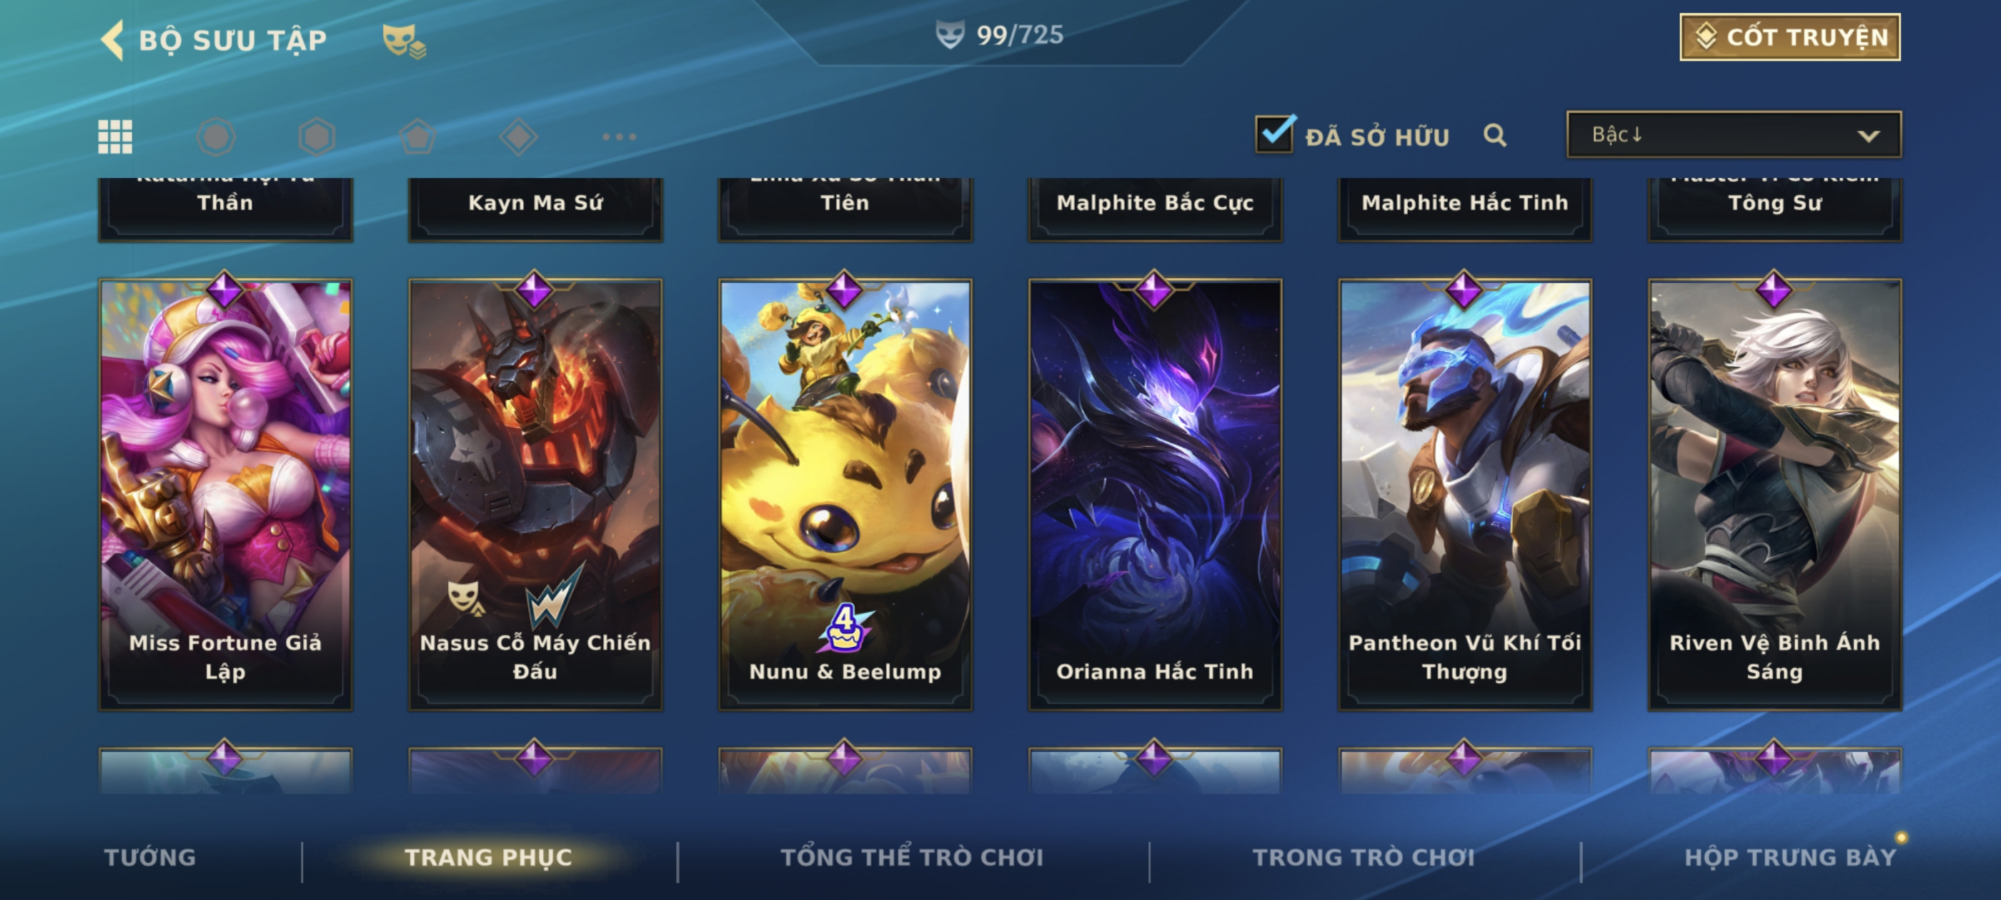Select the Miss Fortune Giả Lập skin
Screen dimensions: 2001x900
[225, 494]
